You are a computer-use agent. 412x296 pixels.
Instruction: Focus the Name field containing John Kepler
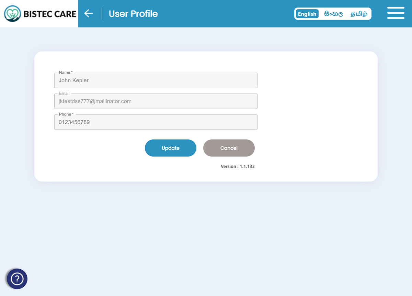pos(156,81)
